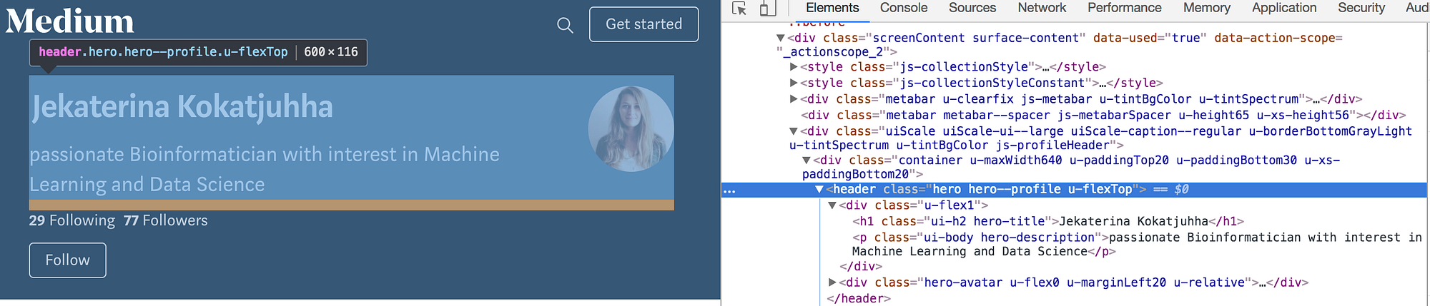Expand the js-collectionStyleConstant style node
This screenshot has width=1430, height=306.
794,83
